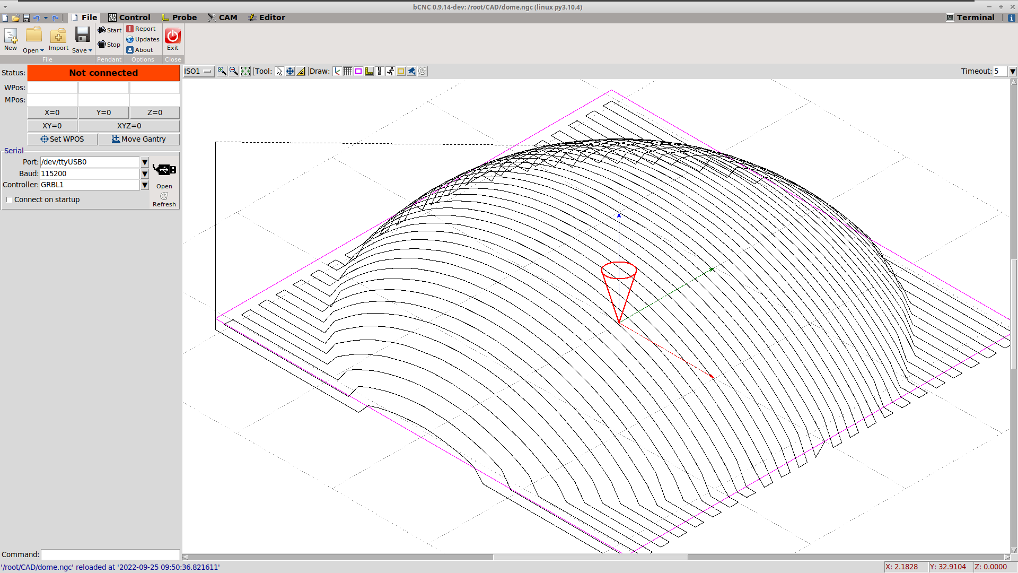Viewport: 1018px width, 573px height.
Task: Select the arrow pointer tool
Action: (279, 71)
